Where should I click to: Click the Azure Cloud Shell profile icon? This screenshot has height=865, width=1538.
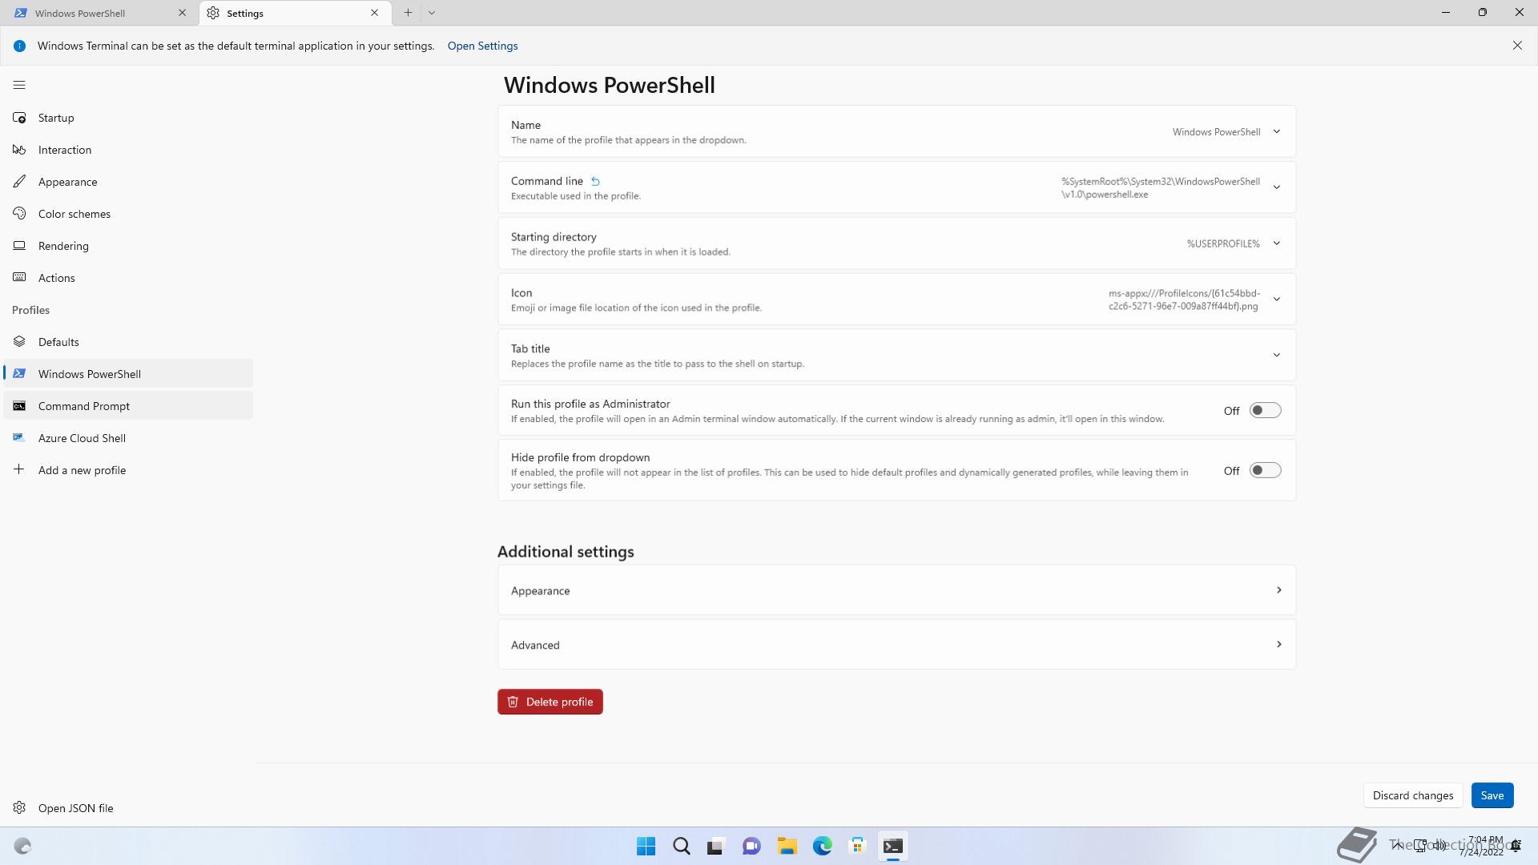tap(19, 438)
